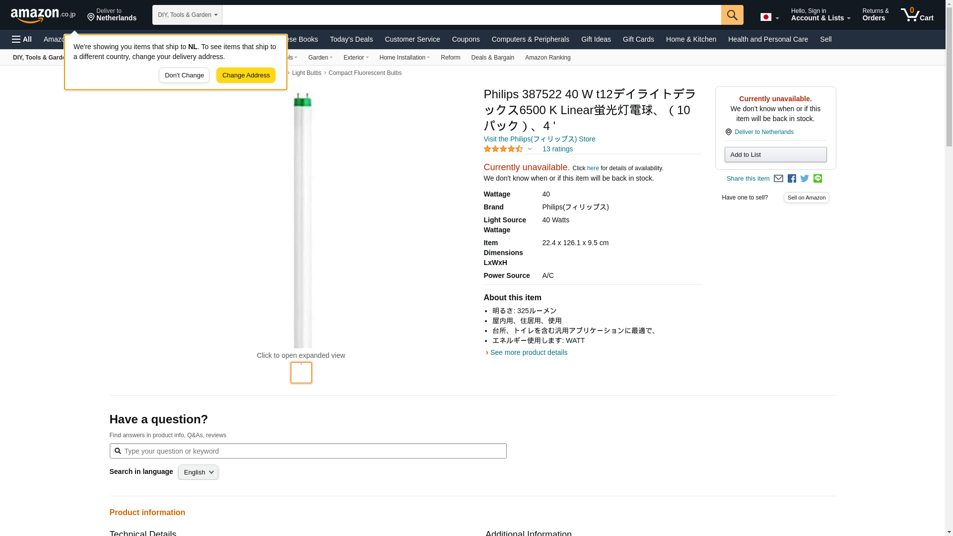This screenshot has height=536, width=953.
Task: Share item on Facebook icon
Action: pyautogui.click(x=792, y=179)
